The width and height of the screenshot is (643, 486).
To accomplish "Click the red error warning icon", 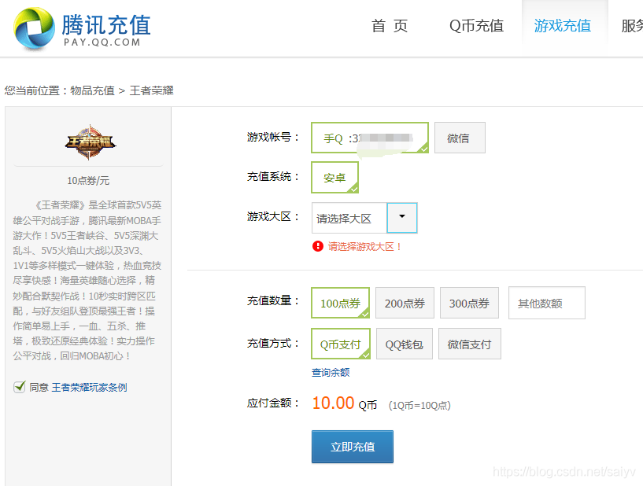I will click(318, 246).
